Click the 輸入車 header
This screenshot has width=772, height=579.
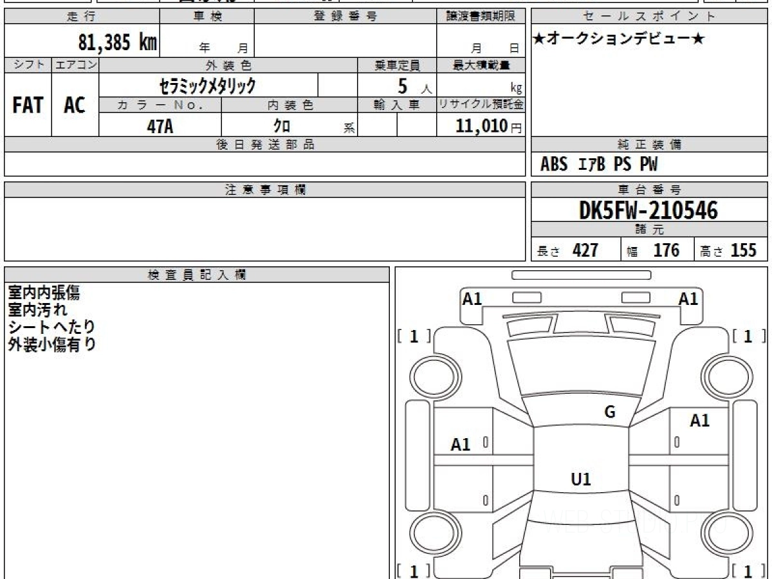point(397,105)
